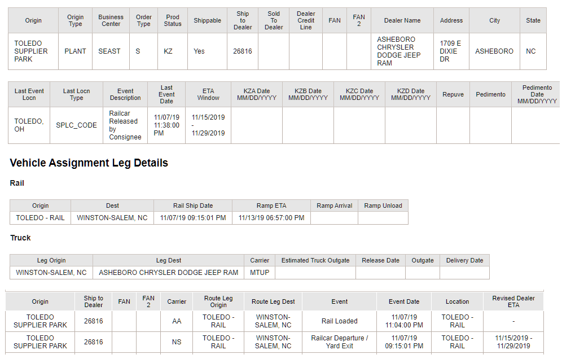Image resolution: width=562 pixels, height=363 pixels.
Task: Select the ASHEBORO city cell
Action: coord(494,51)
